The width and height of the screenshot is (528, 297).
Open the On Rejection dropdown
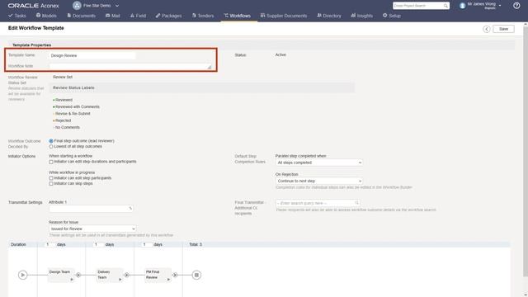click(319, 181)
